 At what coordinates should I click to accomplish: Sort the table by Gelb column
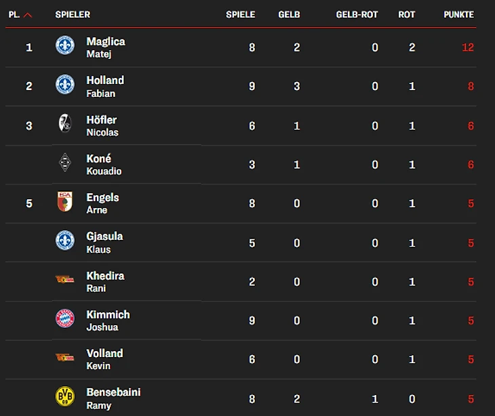click(289, 15)
